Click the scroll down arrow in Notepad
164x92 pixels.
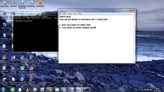[x=134, y=62]
